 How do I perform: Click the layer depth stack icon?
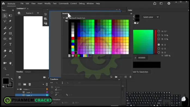click(x=20, y=77)
